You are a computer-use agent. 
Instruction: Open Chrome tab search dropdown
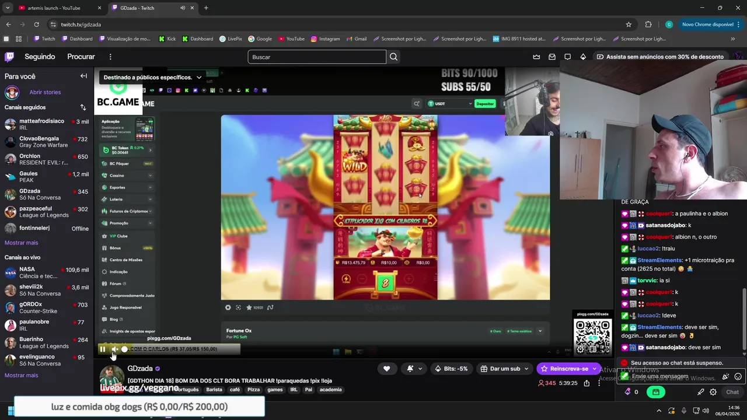pyautogui.click(x=8, y=8)
